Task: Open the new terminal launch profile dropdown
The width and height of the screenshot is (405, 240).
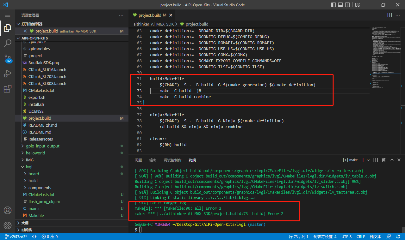Action: point(368,160)
